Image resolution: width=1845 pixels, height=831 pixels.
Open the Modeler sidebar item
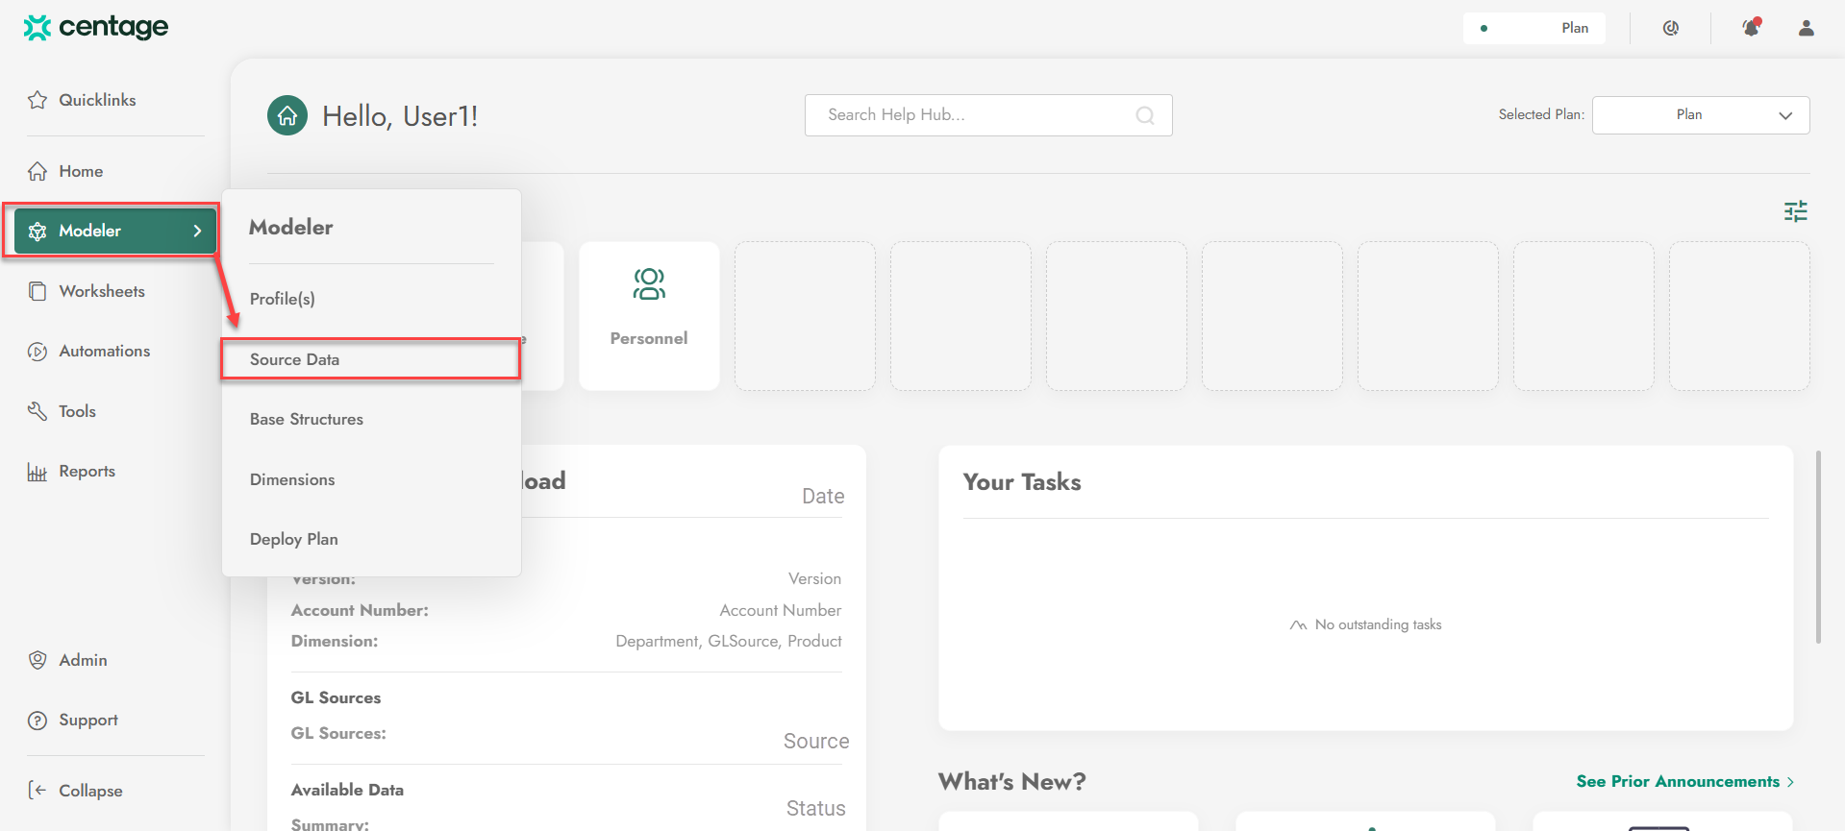pyautogui.click(x=114, y=231)
